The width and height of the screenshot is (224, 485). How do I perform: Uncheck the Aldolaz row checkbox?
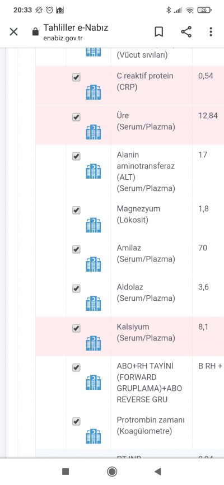pyautogui.click(x=76, y=288)
